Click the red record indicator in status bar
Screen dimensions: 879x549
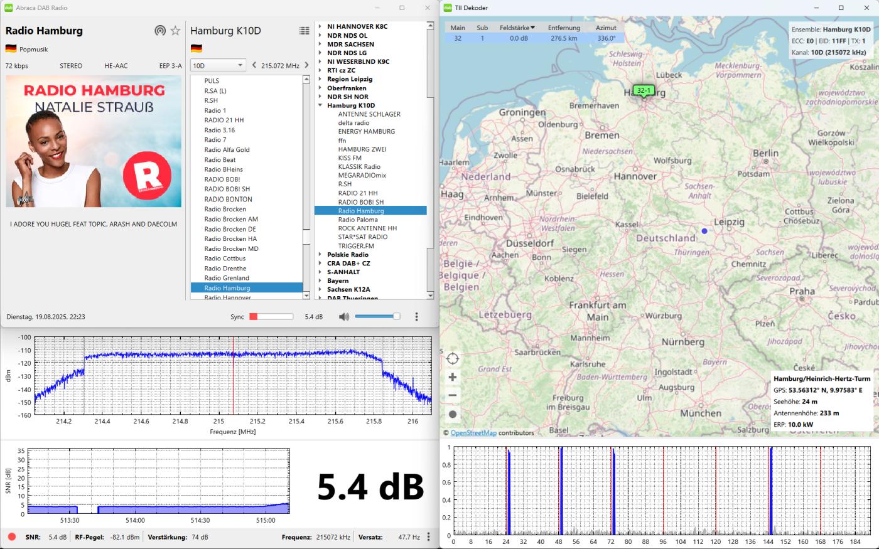pyautogui.click(x=12, y=537)
